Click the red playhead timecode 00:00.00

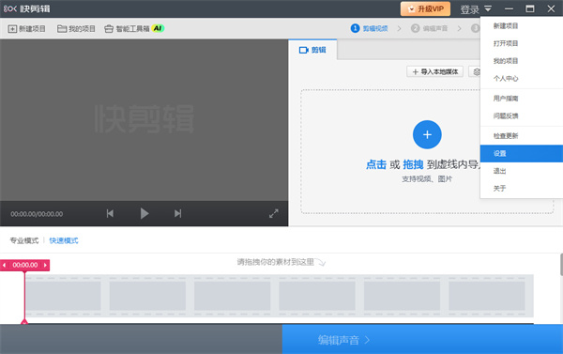[x=24, y=265]
